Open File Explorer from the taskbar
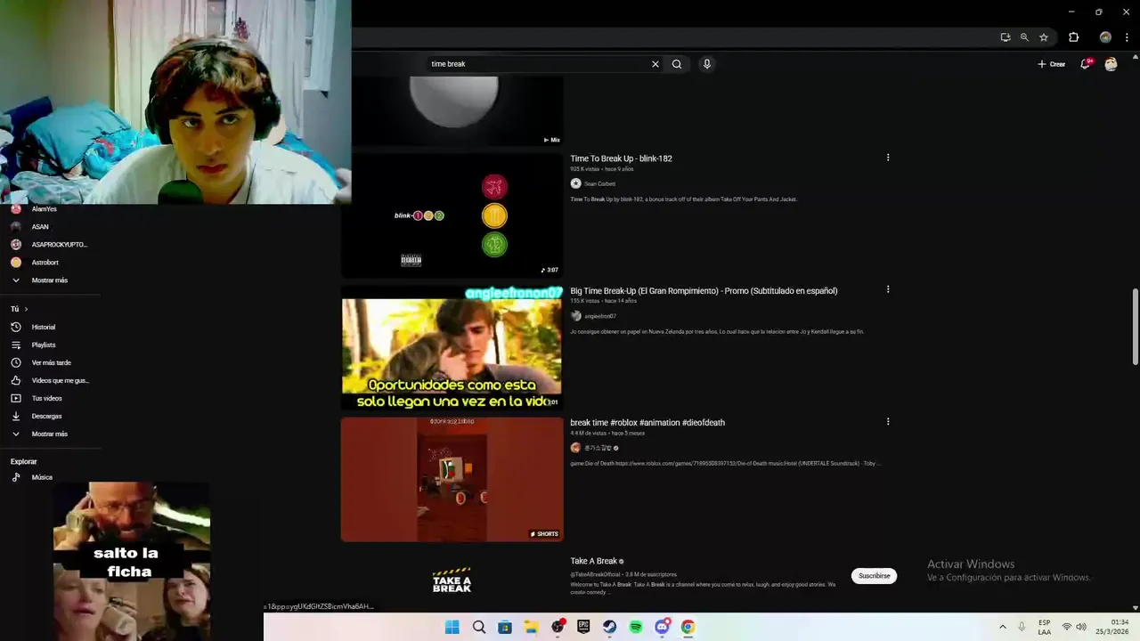 [x=531, y=627]
